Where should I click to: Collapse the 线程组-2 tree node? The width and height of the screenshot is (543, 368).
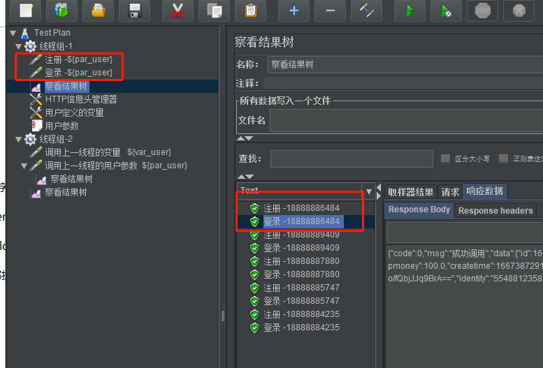point(19,139)
